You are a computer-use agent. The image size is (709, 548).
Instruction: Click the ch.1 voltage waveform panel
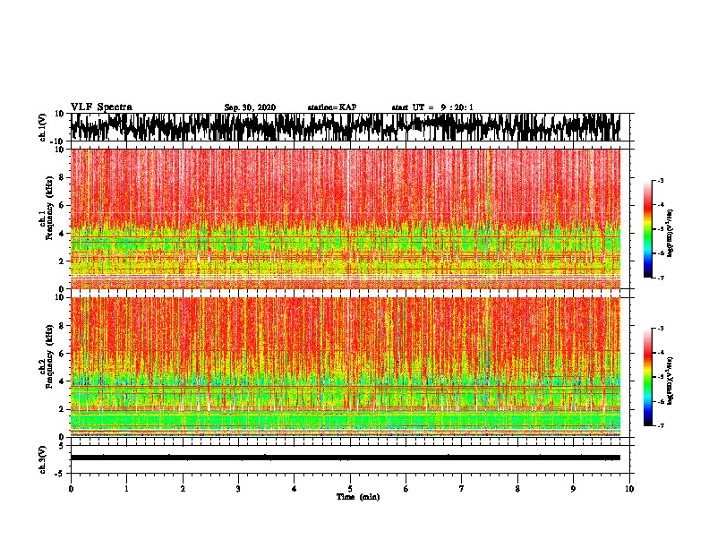pos(350,127)
